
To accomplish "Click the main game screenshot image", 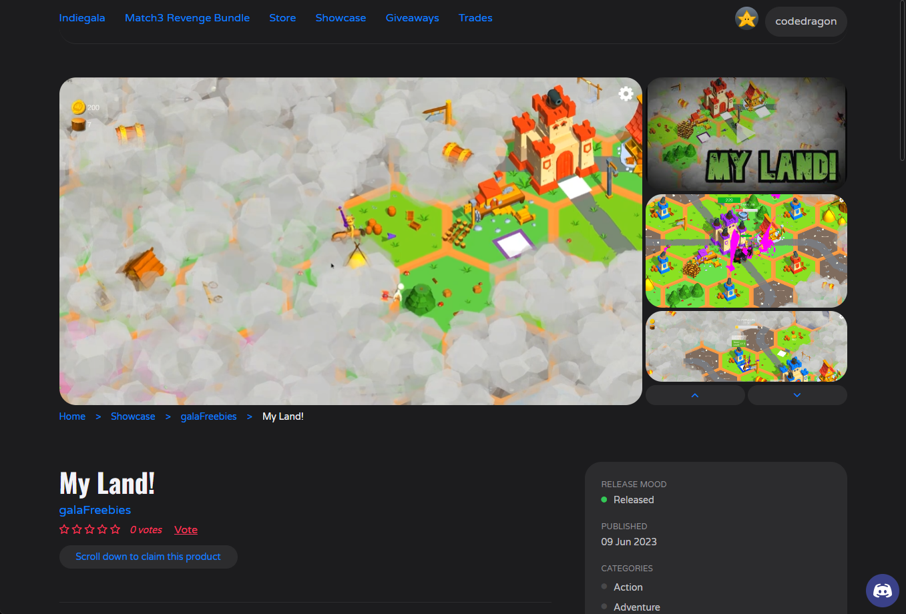I will [x=351, y=241].
